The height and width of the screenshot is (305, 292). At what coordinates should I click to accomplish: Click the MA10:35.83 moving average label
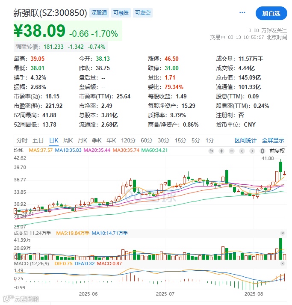coord(68,150)
